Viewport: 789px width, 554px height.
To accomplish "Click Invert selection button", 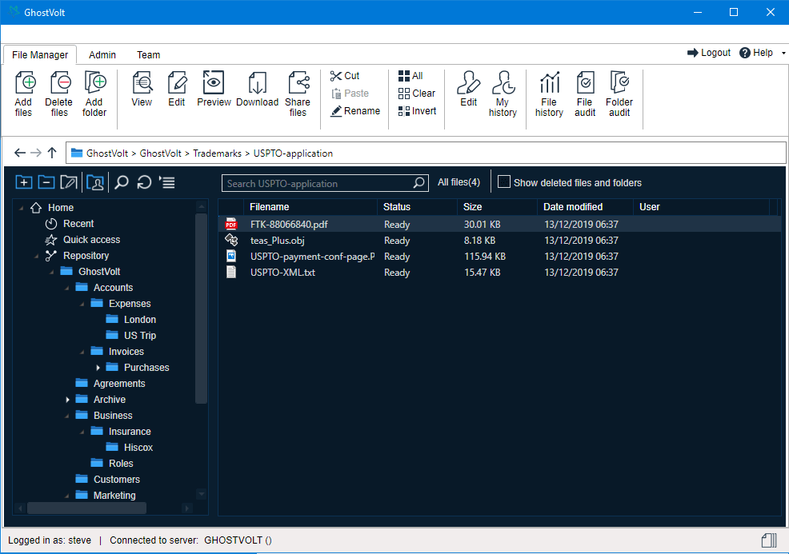I will click(417, 111).
